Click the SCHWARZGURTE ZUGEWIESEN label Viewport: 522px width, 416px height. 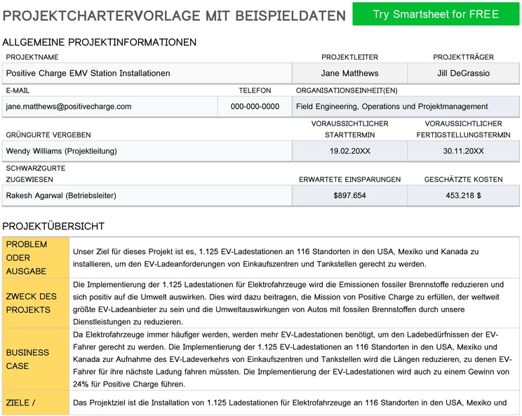click(x=35, y=174)
